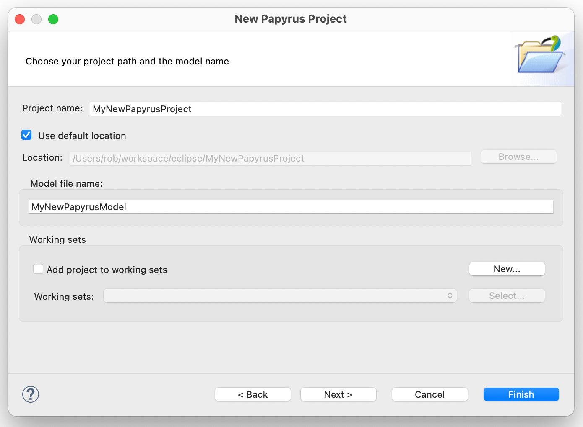Viewport: 583px width, 427px height.
Task: Open the Working sets combo box
Action: (x=280, y=296)
